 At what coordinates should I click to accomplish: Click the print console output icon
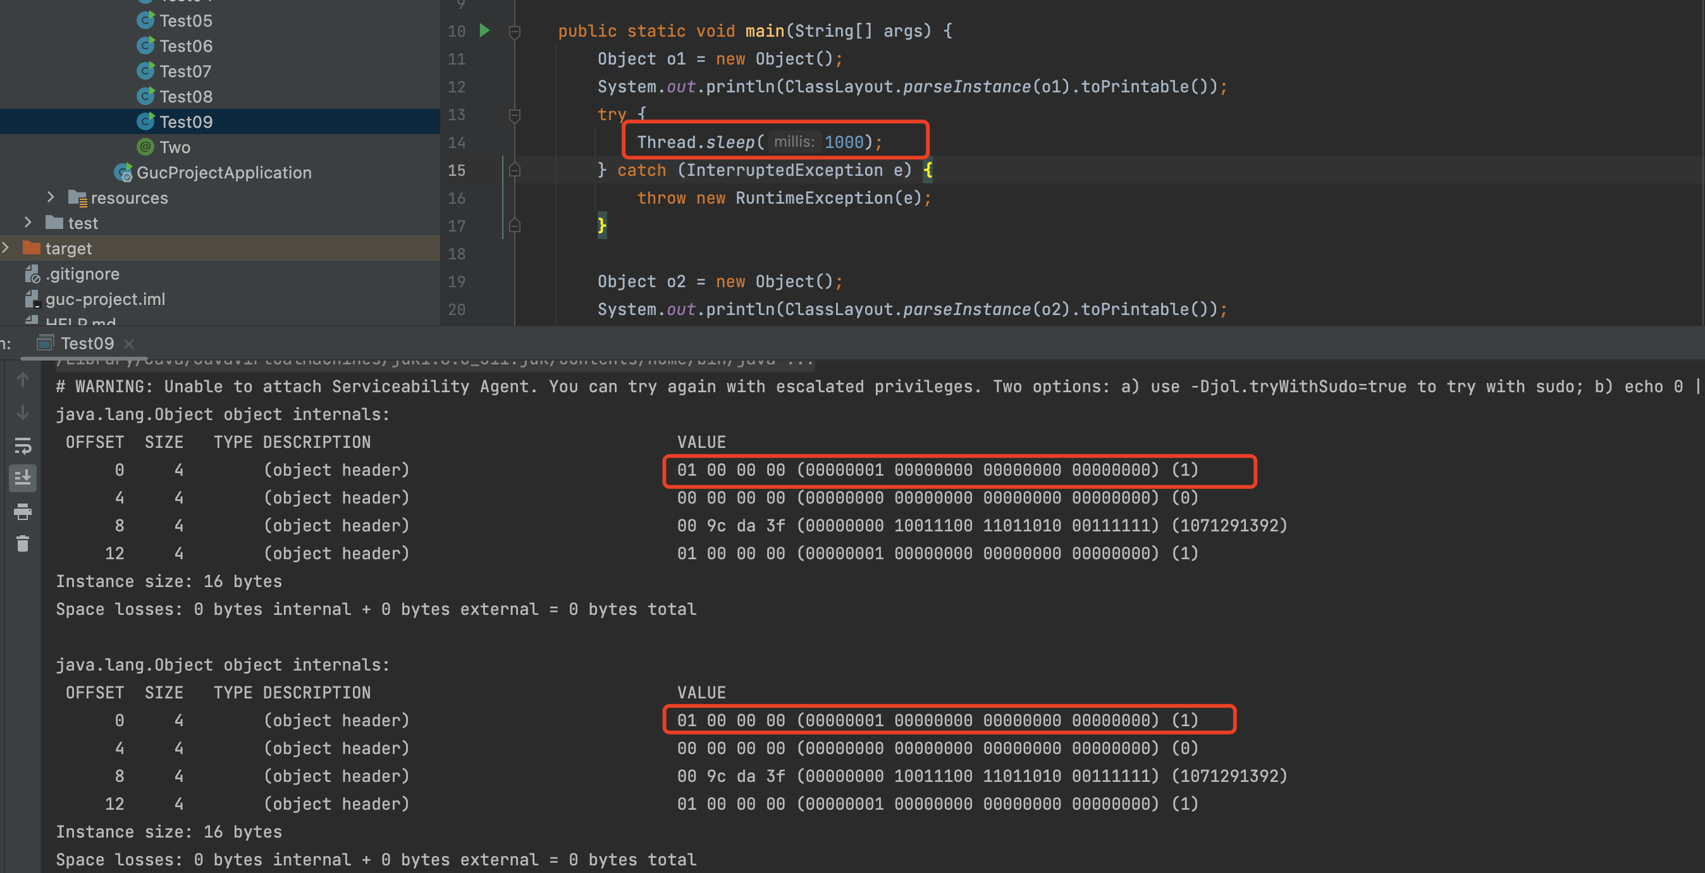(x=23, y=511)
